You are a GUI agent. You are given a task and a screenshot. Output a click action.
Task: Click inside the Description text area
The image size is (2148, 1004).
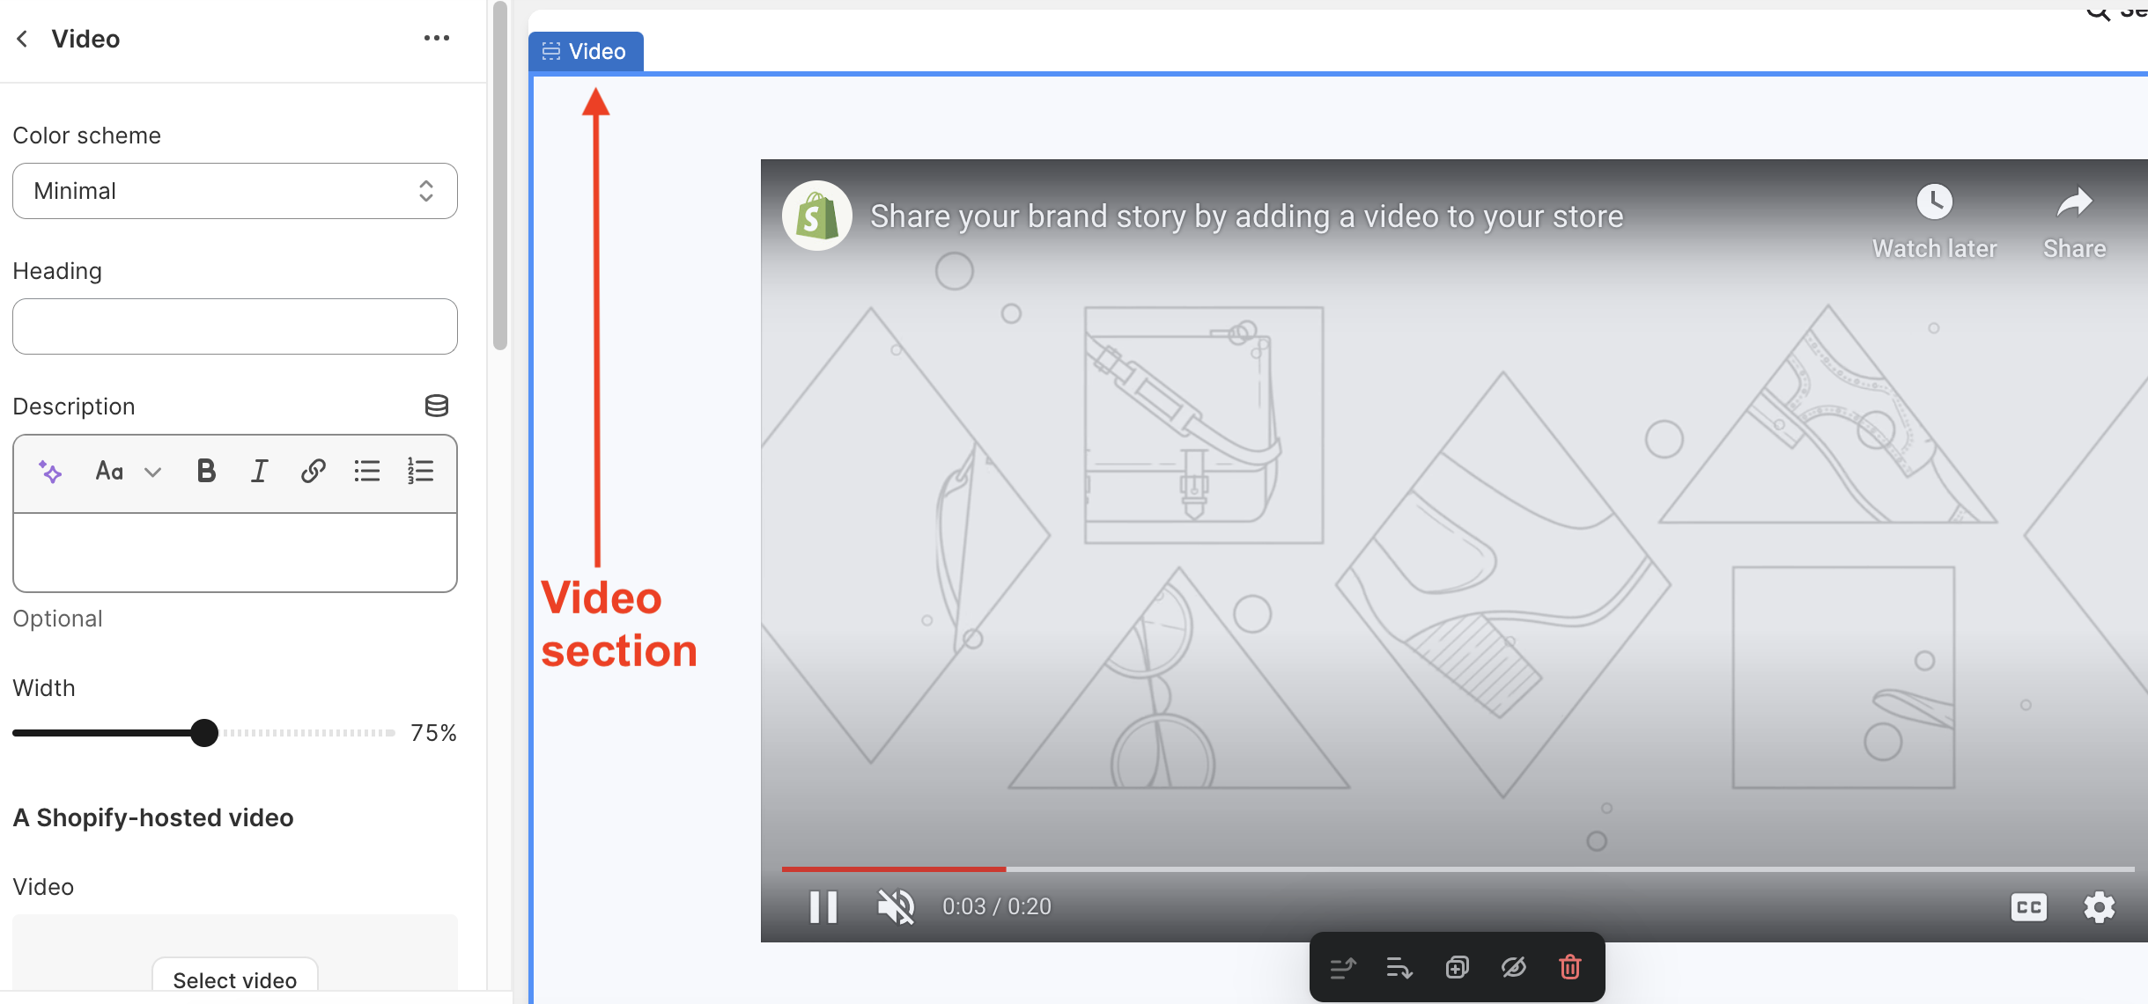tap(235, 553)
